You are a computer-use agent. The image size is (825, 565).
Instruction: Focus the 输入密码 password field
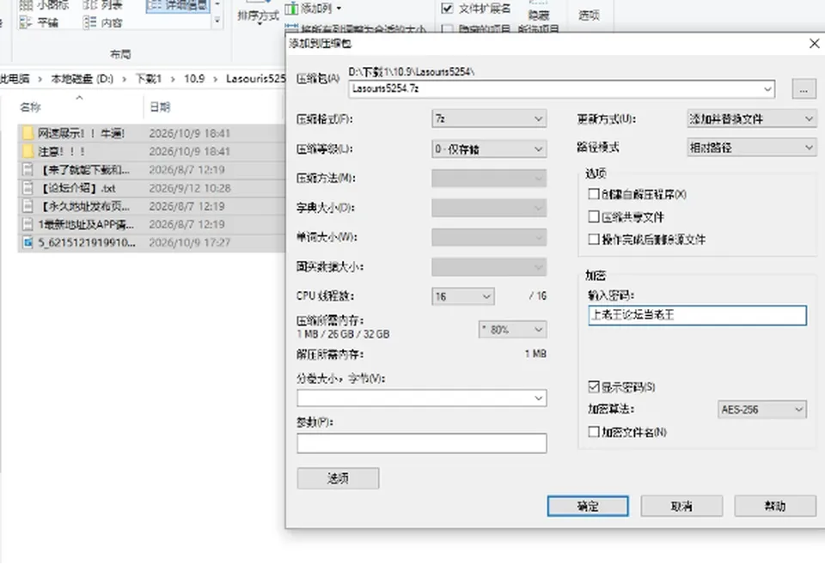point(697,315)
